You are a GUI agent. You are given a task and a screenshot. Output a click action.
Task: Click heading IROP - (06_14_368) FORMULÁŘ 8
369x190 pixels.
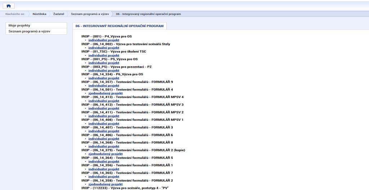[x=127, y=142]
